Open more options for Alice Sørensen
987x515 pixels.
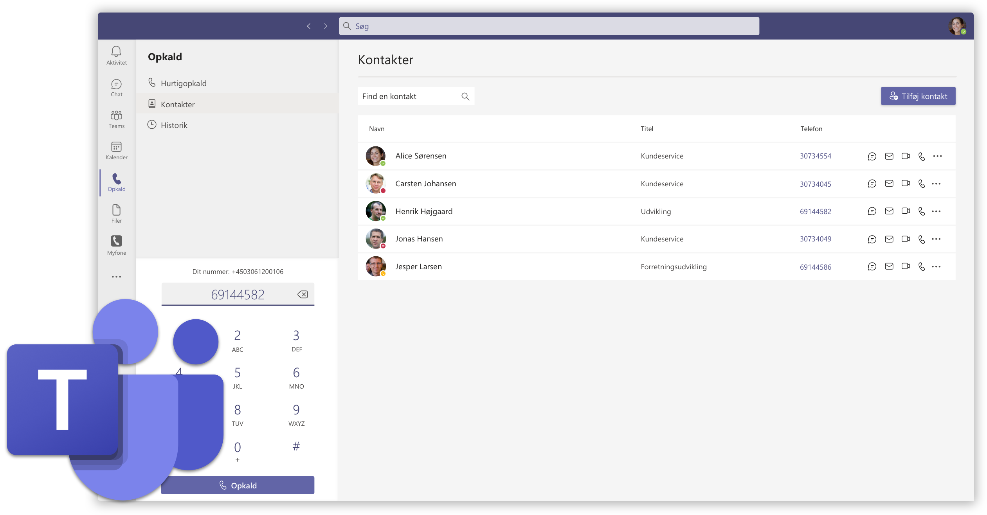point(937,156)
